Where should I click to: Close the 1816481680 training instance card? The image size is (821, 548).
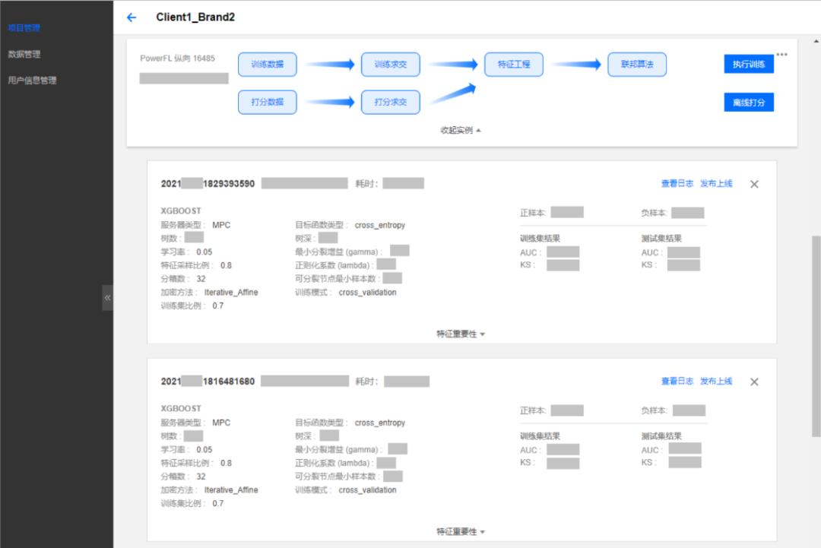[x=754, y=382]
